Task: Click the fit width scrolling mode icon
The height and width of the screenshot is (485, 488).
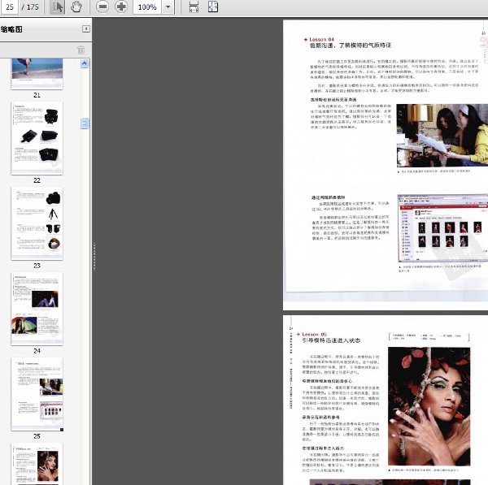Action: click(194, 6)
